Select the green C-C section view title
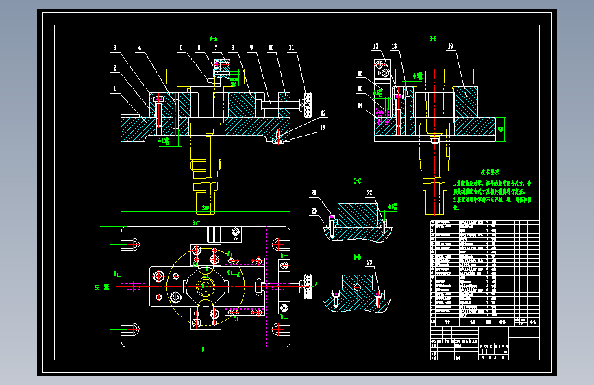This screenshot has height=385, width=594. (x=357, y=181)
